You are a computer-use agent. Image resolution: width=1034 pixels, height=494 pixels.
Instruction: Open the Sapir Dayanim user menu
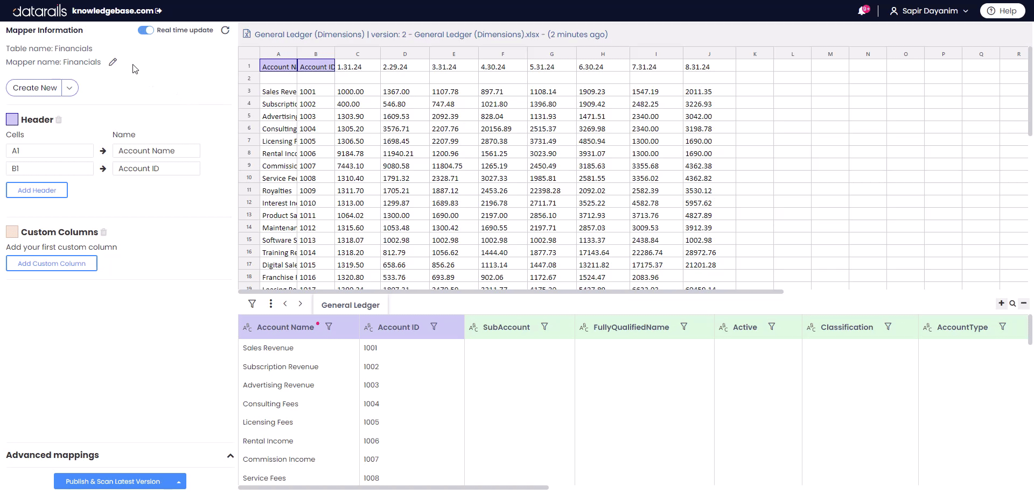930,11
